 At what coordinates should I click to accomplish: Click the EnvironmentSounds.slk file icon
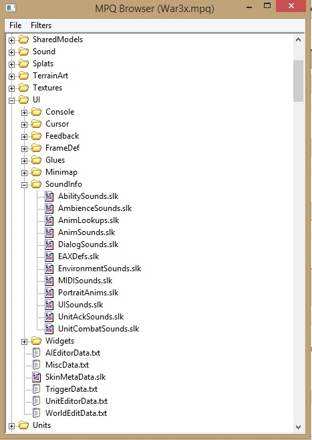pyautogui.click(x=49, y=269)
